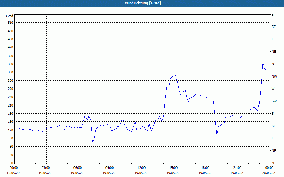Select the Grad unit label on the y-axis
The height and width of the screenshot is (177, 284).
point(10,16)
